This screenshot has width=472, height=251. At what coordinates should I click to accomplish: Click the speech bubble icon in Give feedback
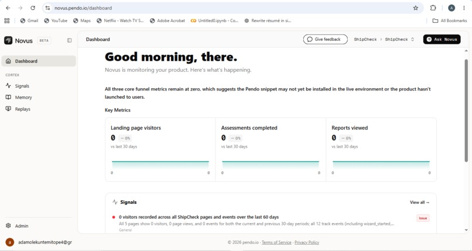click(x=310, y=39)
